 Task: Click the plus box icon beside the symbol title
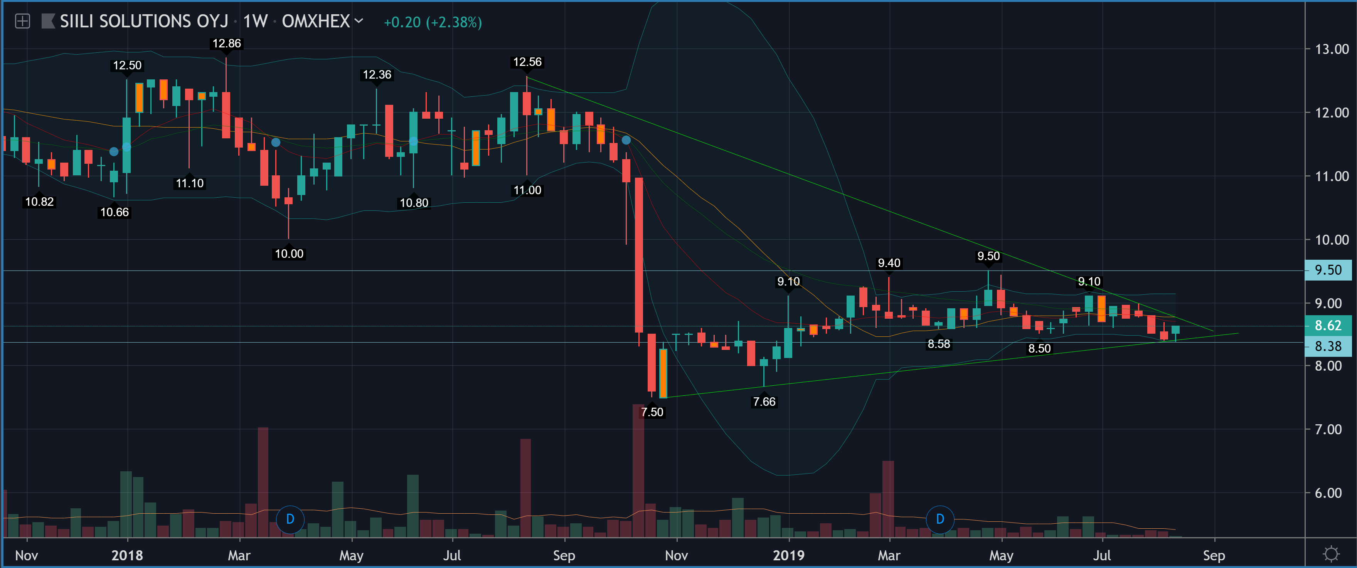point(22,22)
